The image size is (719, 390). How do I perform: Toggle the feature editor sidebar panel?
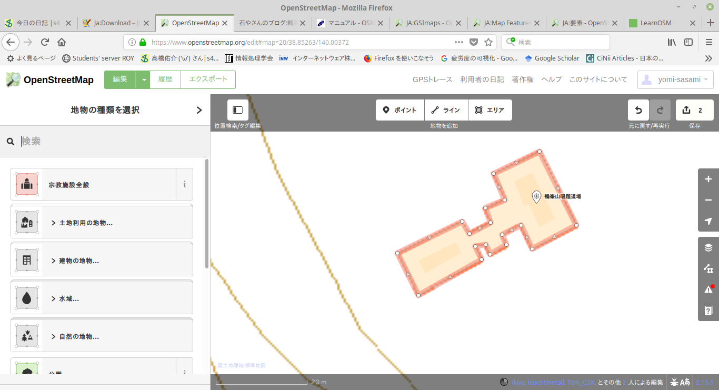coord(238,110)
